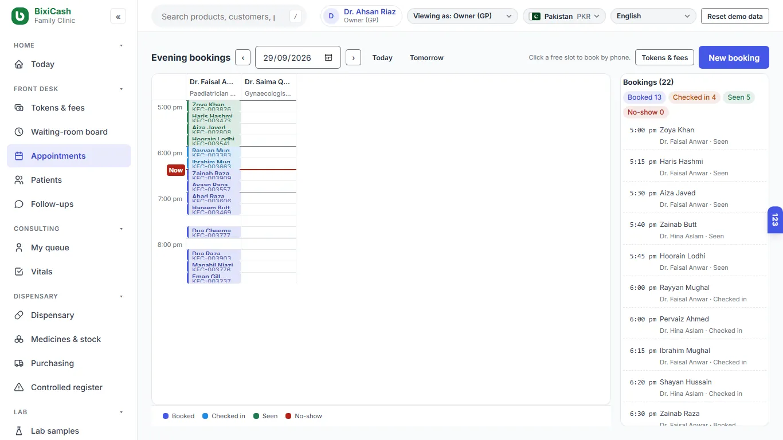
Task: Click Reset demo data button
Action: coord(735,16)
